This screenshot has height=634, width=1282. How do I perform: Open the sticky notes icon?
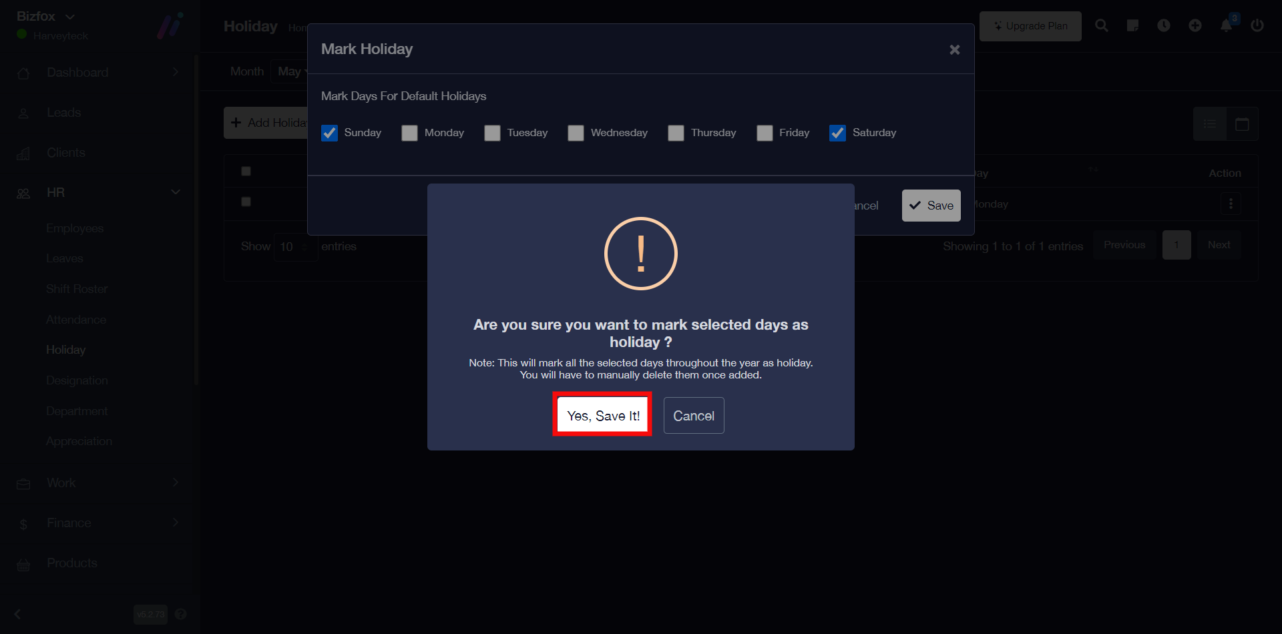pos(1132,25)
